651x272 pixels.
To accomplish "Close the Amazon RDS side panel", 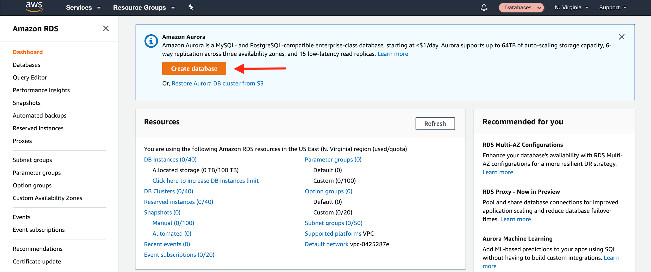I will click(x=106, y=29).
